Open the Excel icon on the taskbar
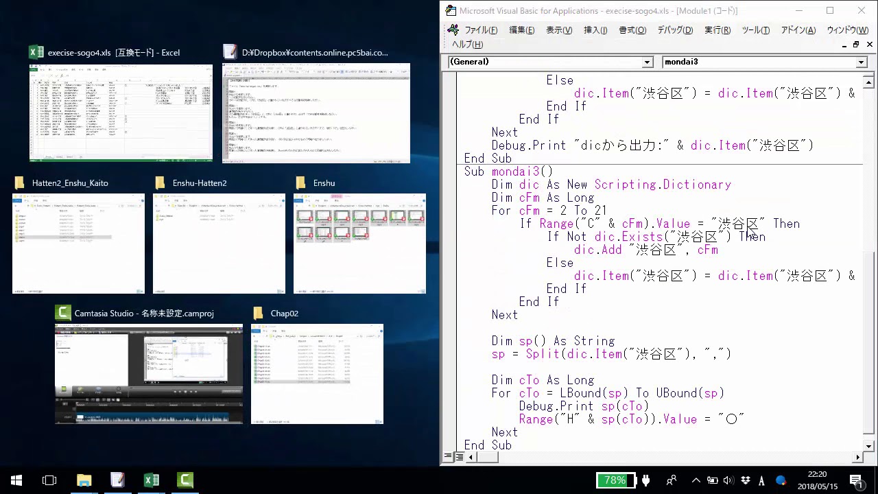The image size is (878, 494). [x=151, y=480]
